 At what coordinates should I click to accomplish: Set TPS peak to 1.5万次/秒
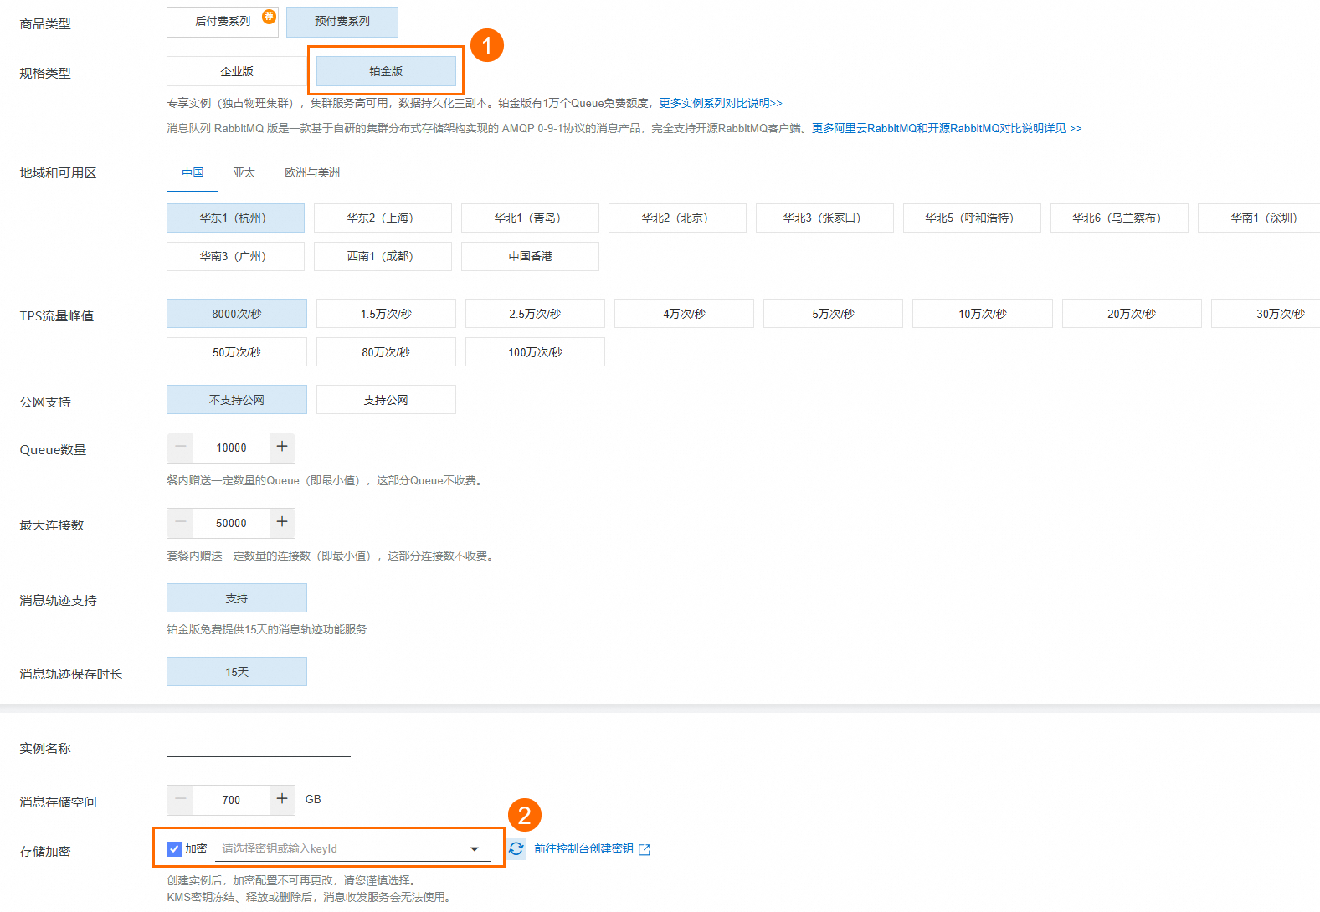pos(386,314)
